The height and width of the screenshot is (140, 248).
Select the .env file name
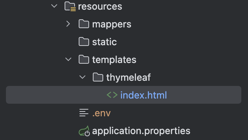[x=101, y=113]
